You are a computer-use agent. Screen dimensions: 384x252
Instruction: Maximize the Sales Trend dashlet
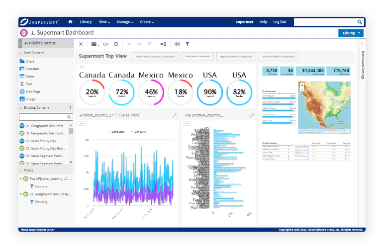tap(175, 115)
